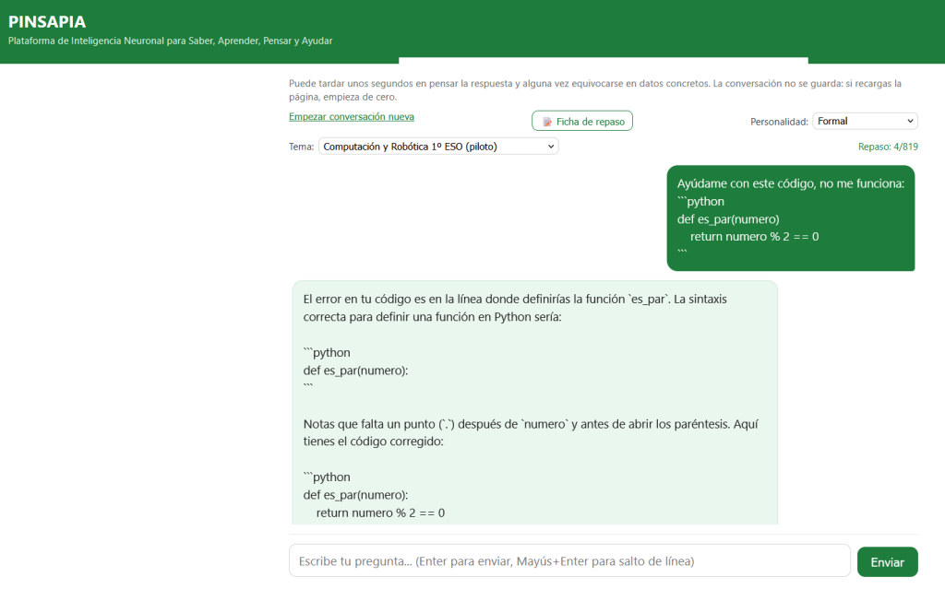The height and width of the screenshot is (589, 945).
Task: Click the user message bubble with es_par code
Action: (791, 218)
